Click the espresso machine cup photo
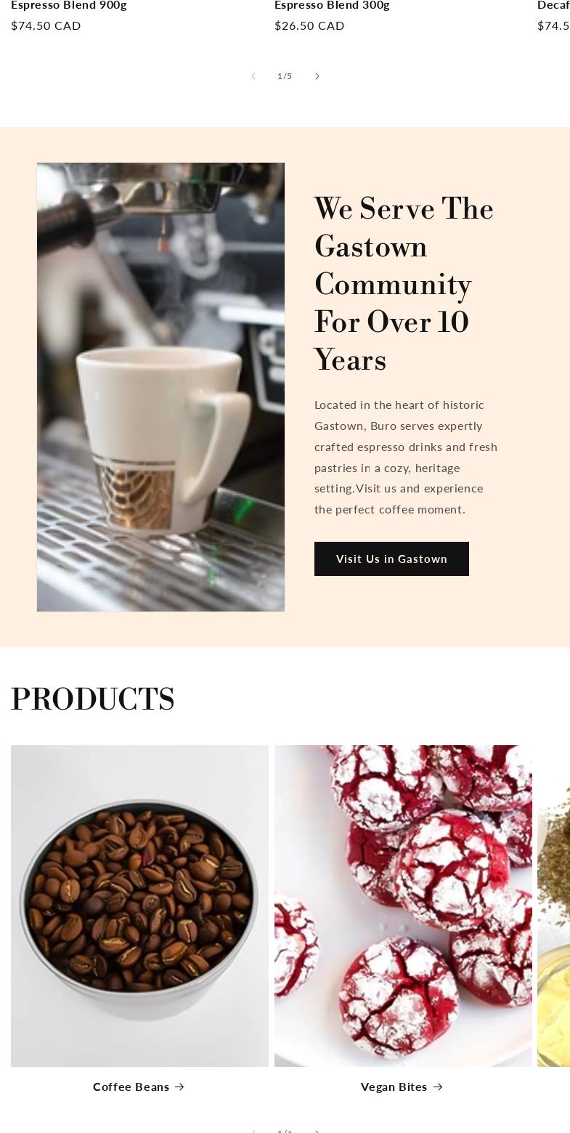 tap(160, 387)
